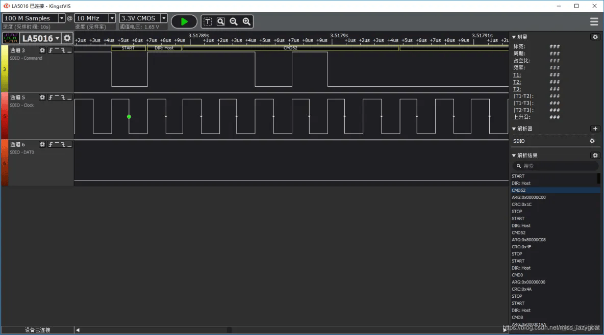Click the green marker dot on clock

(129, 117)
